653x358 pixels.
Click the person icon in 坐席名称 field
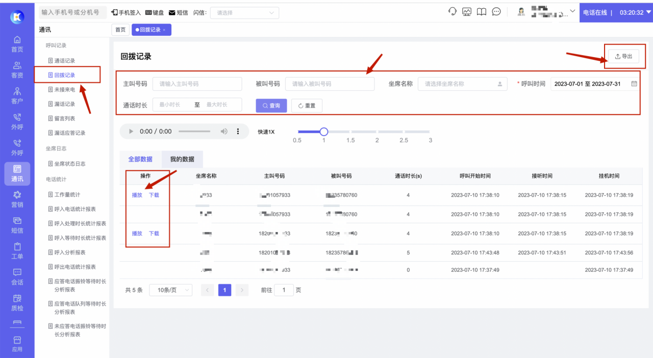[500, 84]
